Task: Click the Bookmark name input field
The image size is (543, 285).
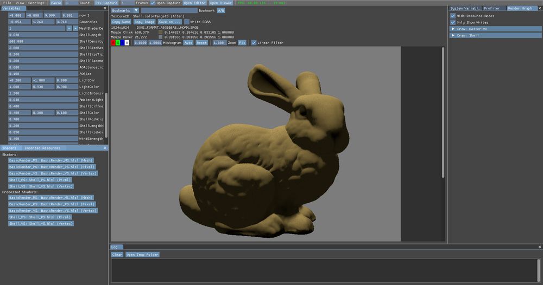Action: 169,11
